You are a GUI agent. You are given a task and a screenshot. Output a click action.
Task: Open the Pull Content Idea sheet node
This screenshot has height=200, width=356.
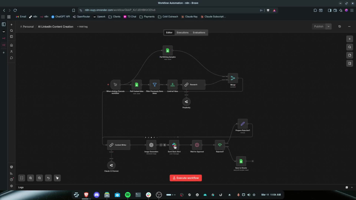pos(136,85)
